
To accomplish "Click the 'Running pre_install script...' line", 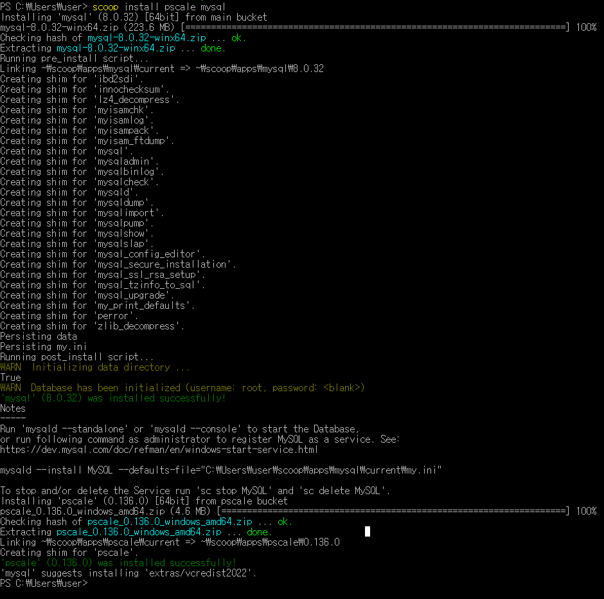I will (75, 59).
